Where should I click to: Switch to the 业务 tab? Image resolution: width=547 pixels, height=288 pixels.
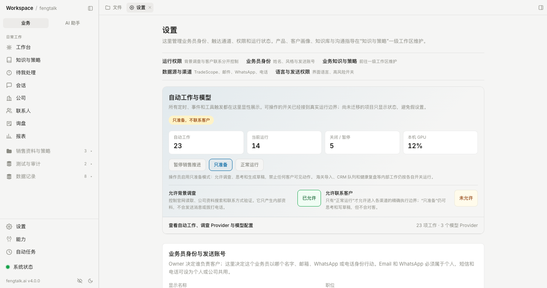point(26,23)
